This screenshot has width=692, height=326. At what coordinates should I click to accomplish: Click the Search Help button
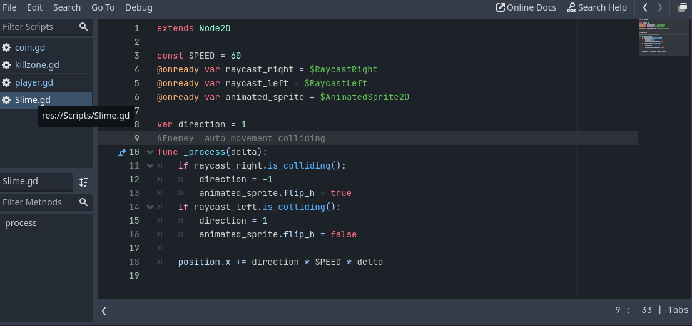click(x=597, y=7)
